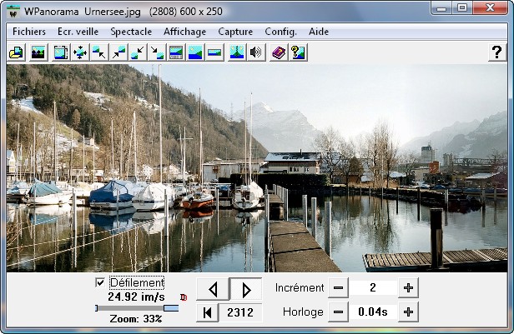The height and width of the screenshot is (334, 514).
Task: Decrease Horloge with the minus button
Action: click(x=338, y=312)
